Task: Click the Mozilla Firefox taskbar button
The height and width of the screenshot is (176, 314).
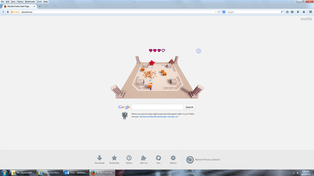Action: tap(102, 173)
